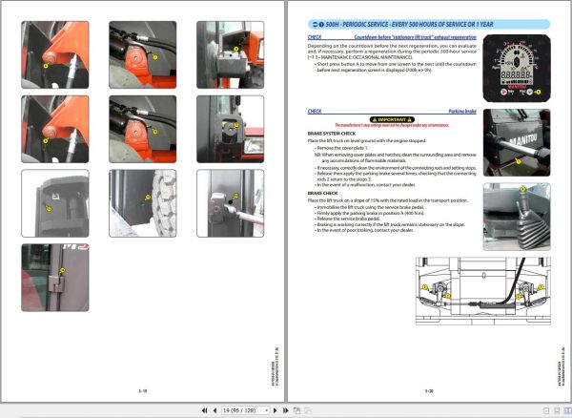Image resolution: width=572 pixels, height=418 pixels.
Task: Click the dashboard display image
Action: tap(517, 69)
